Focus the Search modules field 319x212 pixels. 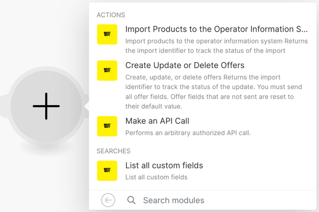click(x=174, y=201)
